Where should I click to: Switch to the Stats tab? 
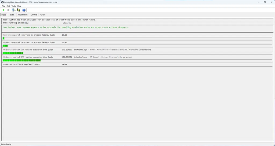[12, 15]
